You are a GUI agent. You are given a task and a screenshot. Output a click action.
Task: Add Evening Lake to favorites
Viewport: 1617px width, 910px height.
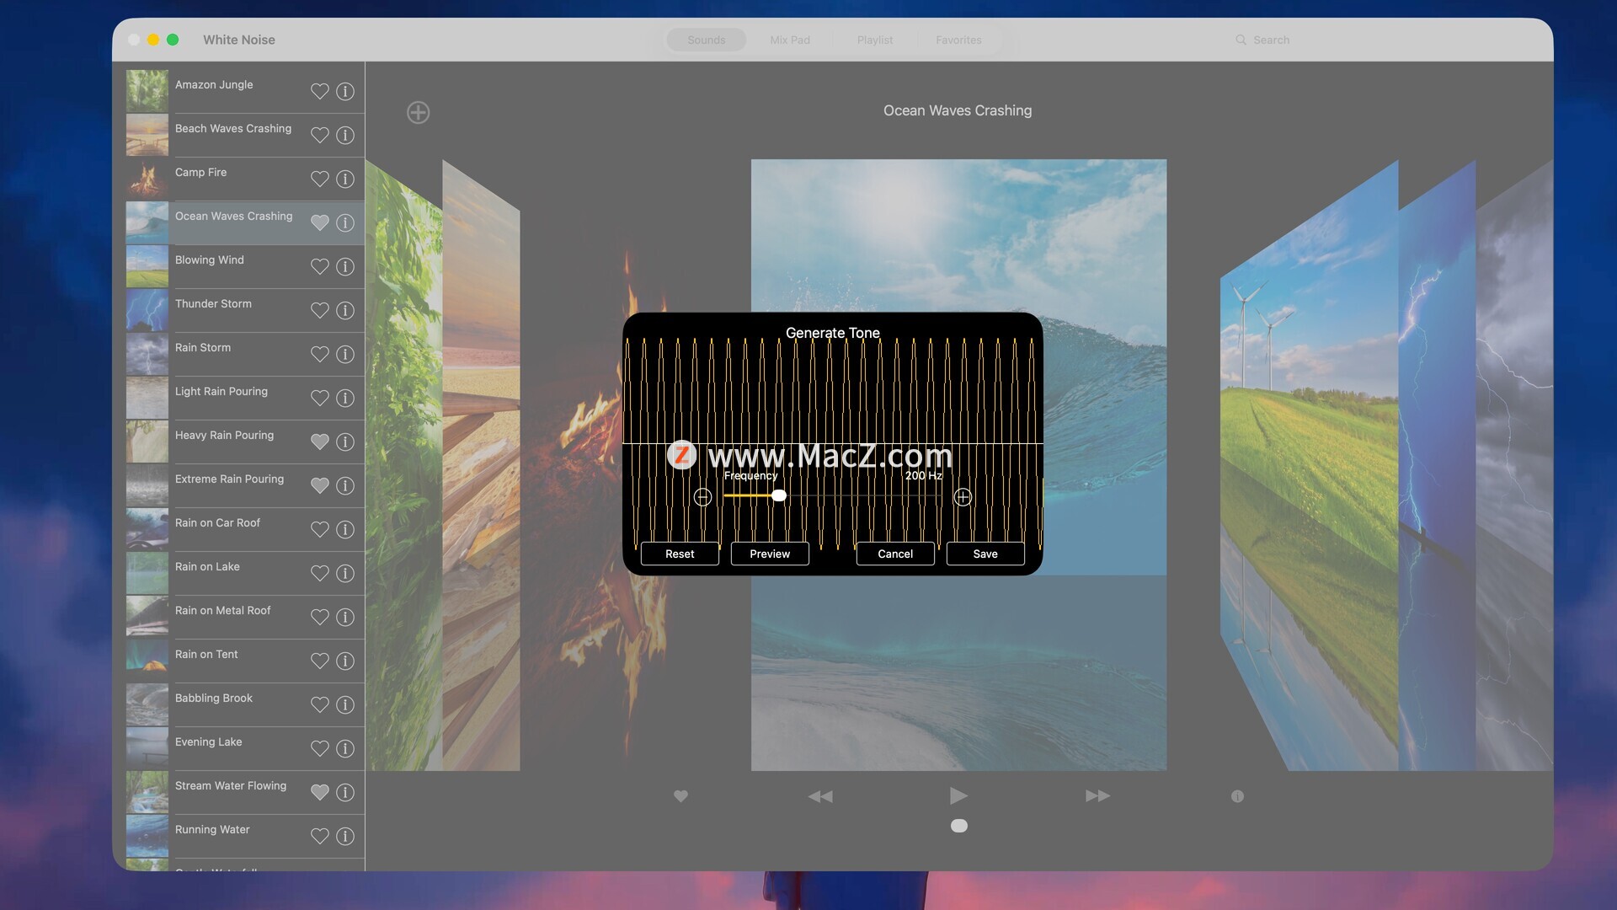click(319, 748)
